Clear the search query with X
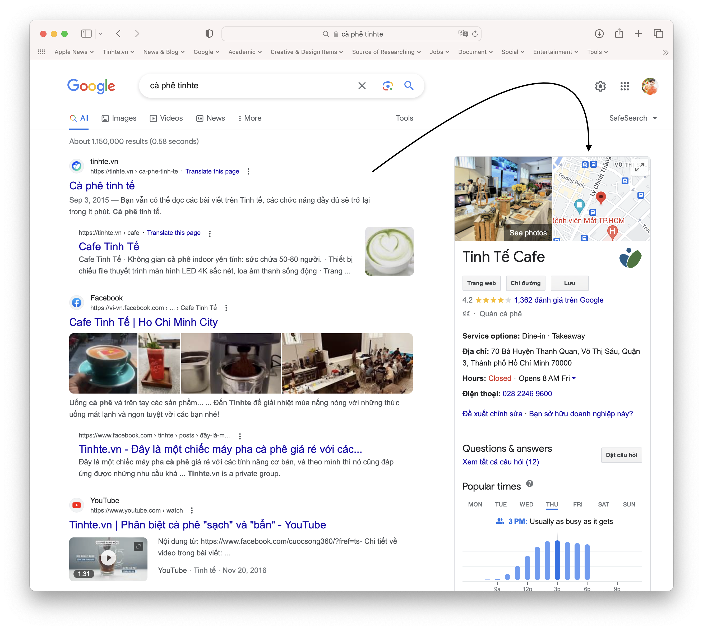This screenshot has width=703, height=630. coord(362,85)
